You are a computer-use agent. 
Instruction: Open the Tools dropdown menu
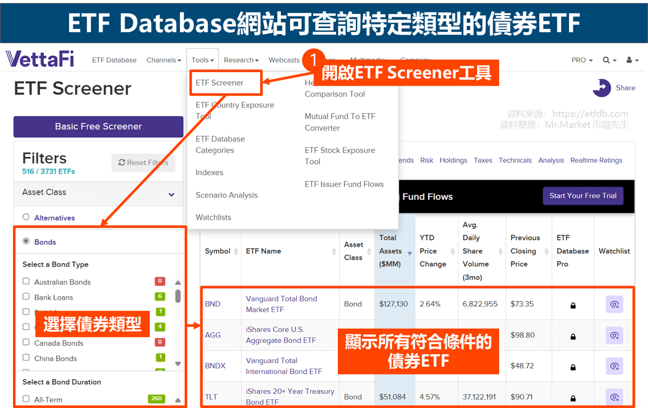pyautogui.click(x=203, y=60)
